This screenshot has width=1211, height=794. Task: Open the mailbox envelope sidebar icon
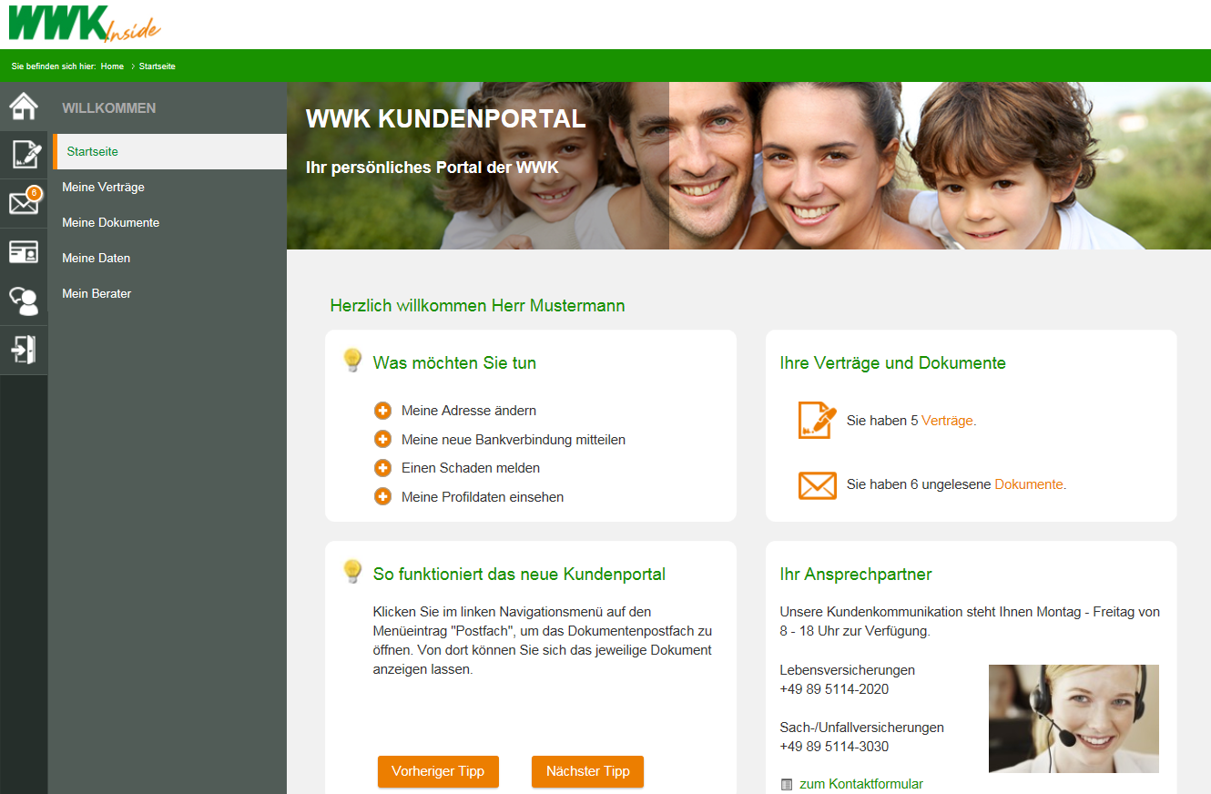click(24, 202)
